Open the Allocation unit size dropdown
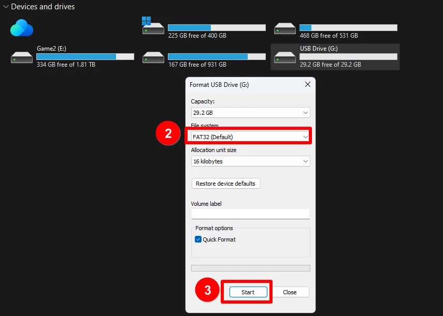443x316 pixels. pos(250,161)
